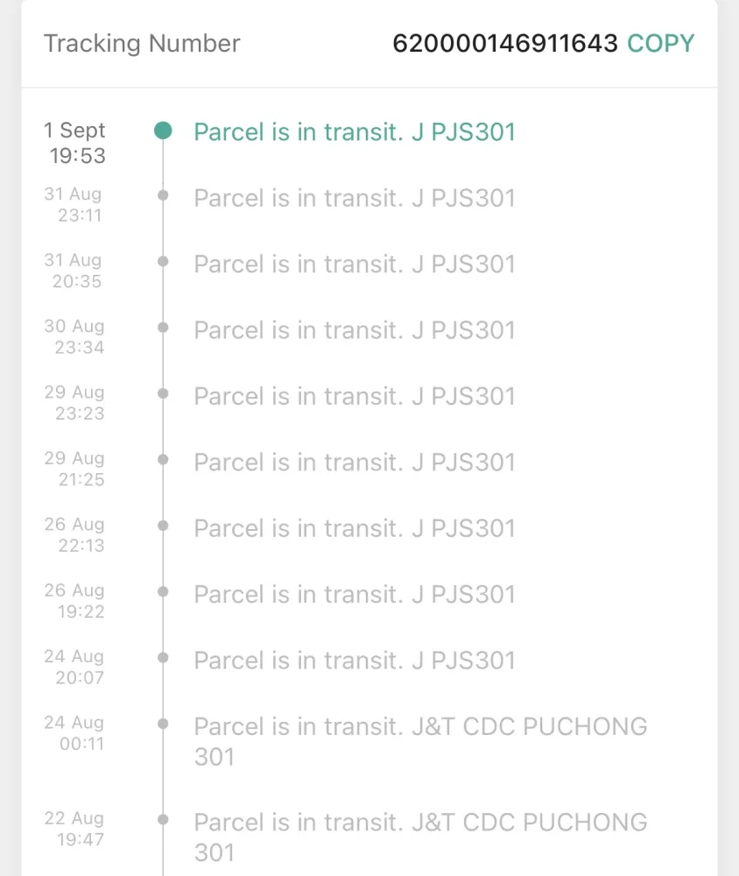Screen dimensions: 739x876
Task: Click the 22 Aug 19:47 timeline dot
Action: pyautogui.click(x=163, y=819)
